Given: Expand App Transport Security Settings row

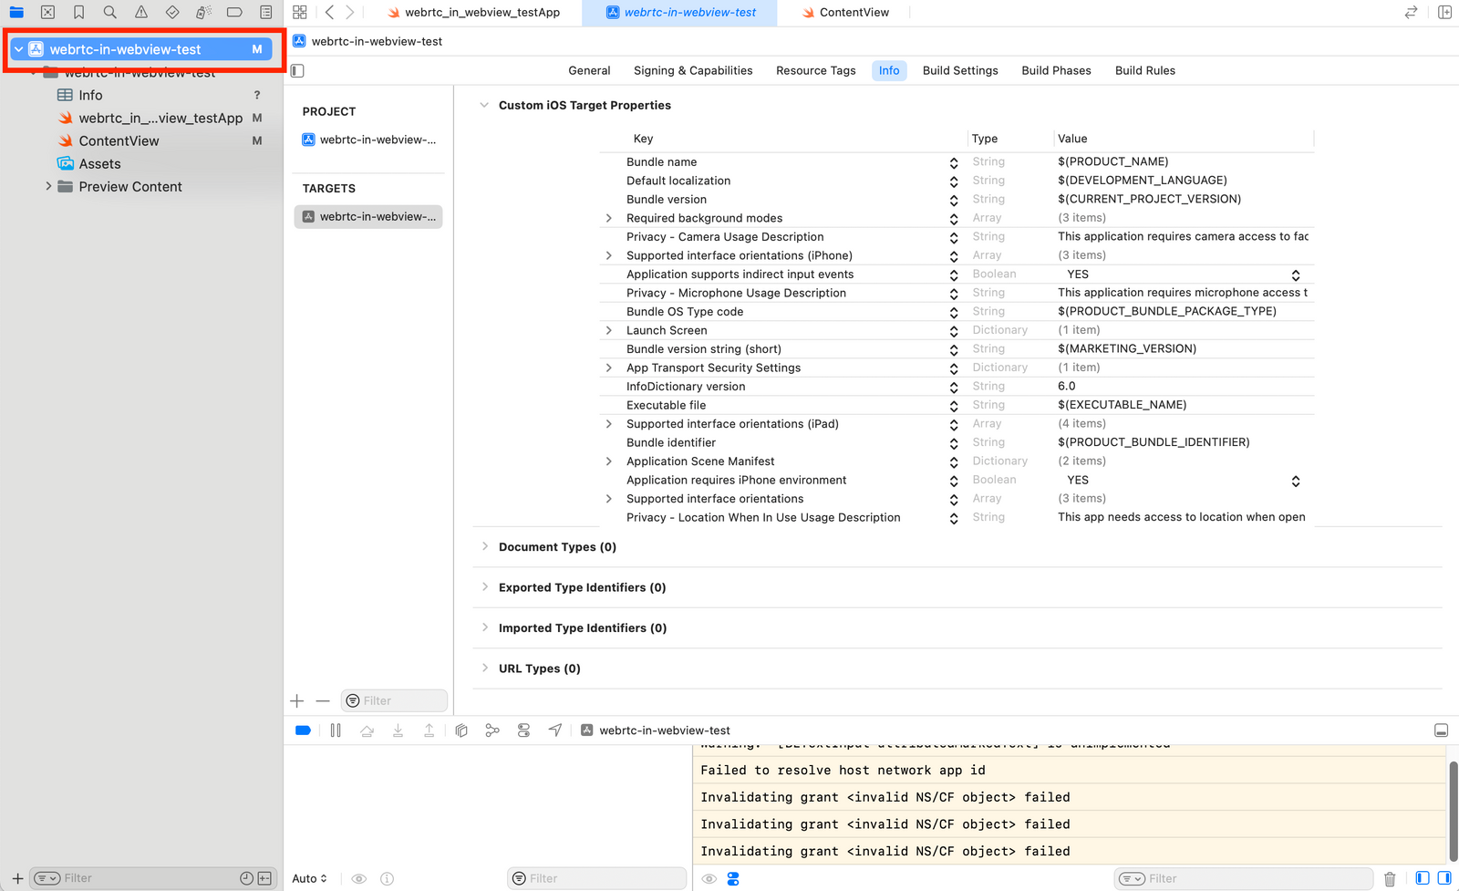Looking at the screenshot, I should (x=609, y=368).
